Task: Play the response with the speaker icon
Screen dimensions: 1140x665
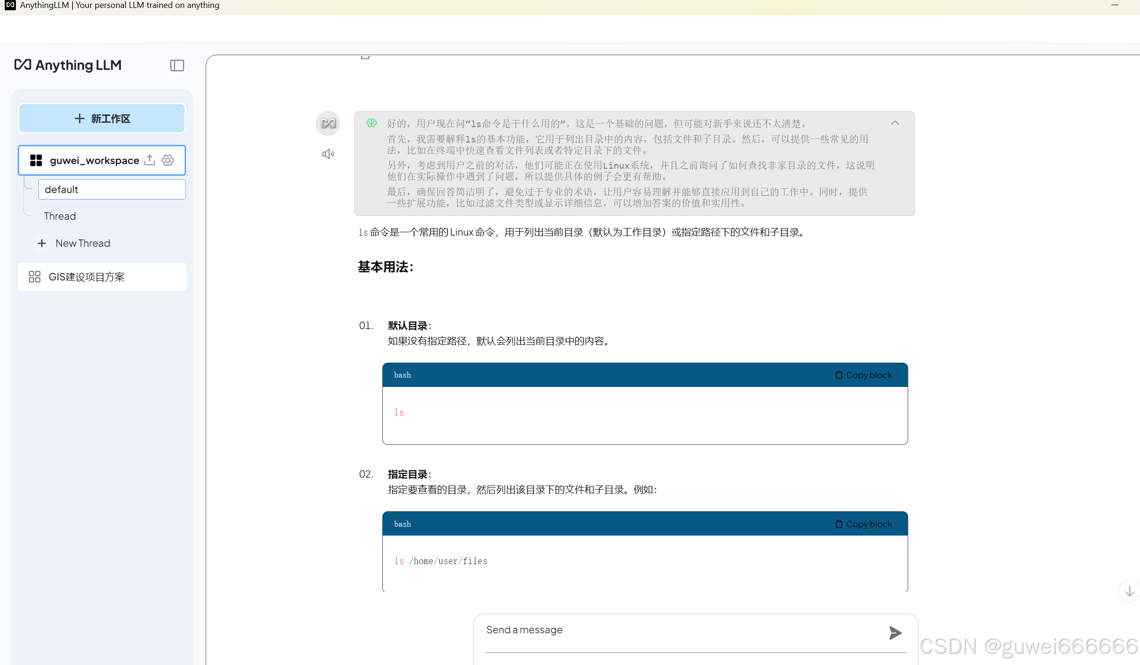Action: (x=328, y=154)
